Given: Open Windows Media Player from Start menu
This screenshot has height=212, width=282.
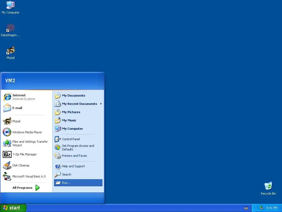Looking at the screenshot, I should point(26,132).
